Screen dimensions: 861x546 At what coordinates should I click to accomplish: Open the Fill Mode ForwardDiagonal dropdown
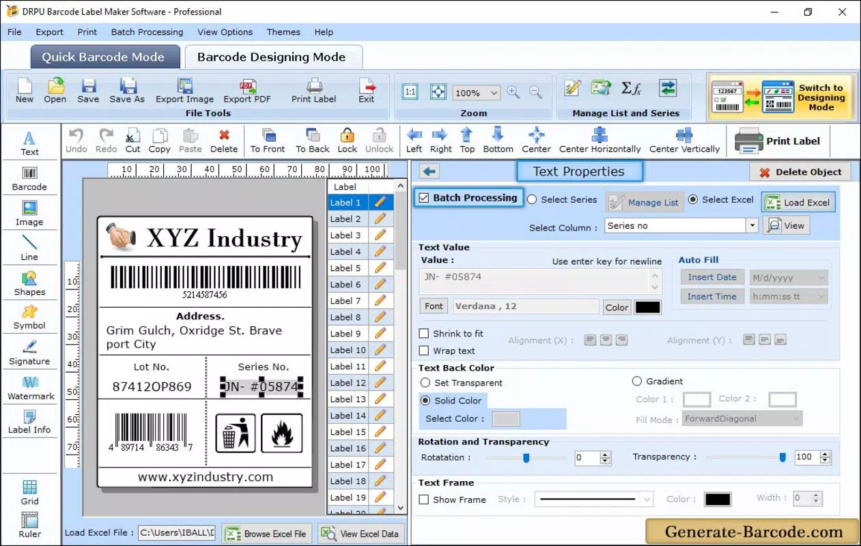point(796,418)
